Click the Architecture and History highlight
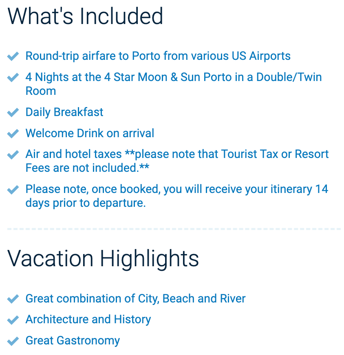344x355 pixels. coord(88,320)
